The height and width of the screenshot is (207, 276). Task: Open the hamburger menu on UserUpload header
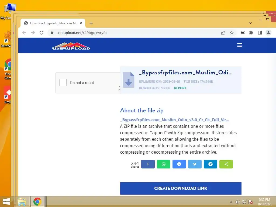(x=240, y=45)
